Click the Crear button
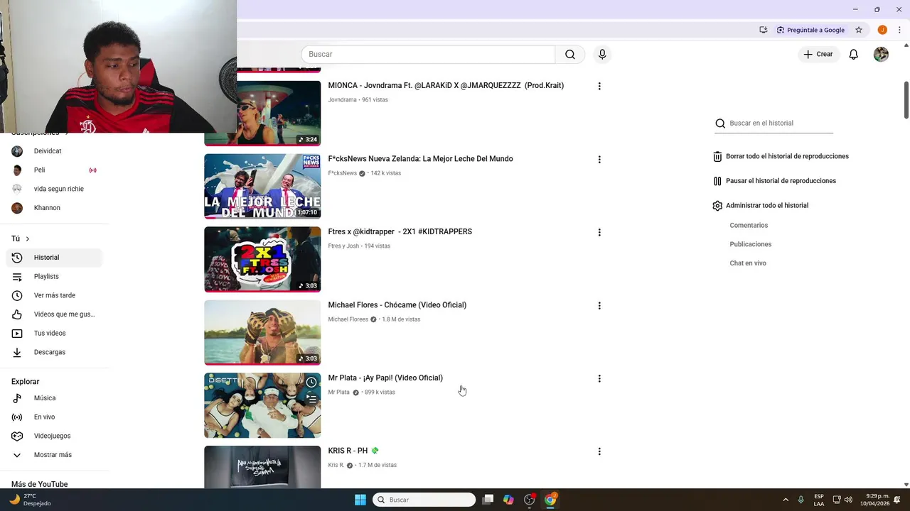910x511 pixels. 818,55
